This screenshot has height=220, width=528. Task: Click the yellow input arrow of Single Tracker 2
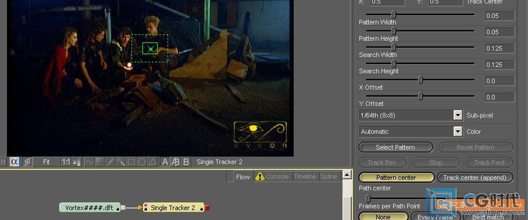tap(140, 208)
